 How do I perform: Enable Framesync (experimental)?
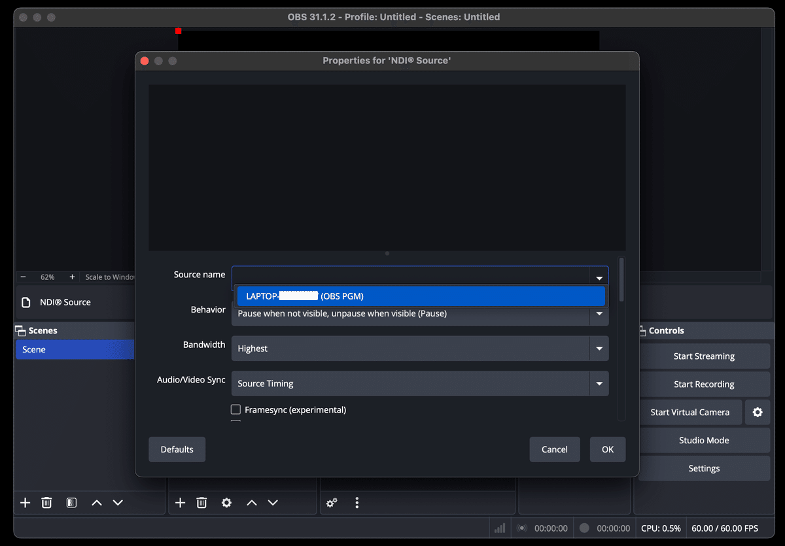(235, 409)
